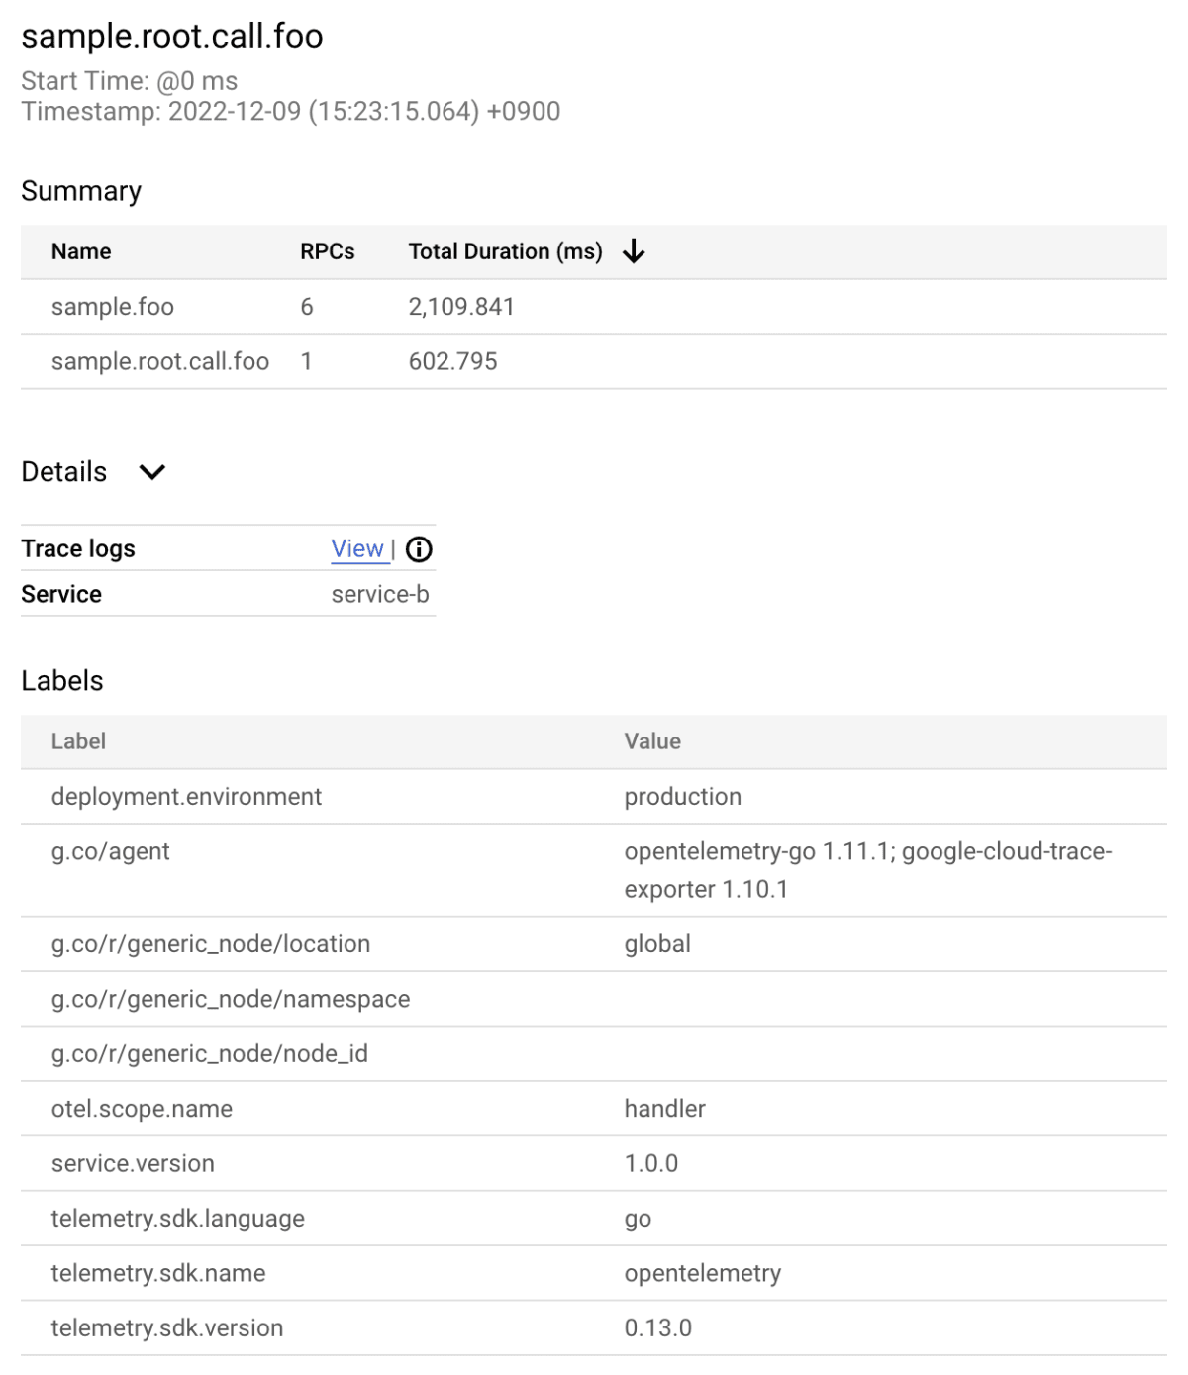Click the duration value 2,109.841
This screenshot has height=1375, width=1188.
(x=461, y=307)
